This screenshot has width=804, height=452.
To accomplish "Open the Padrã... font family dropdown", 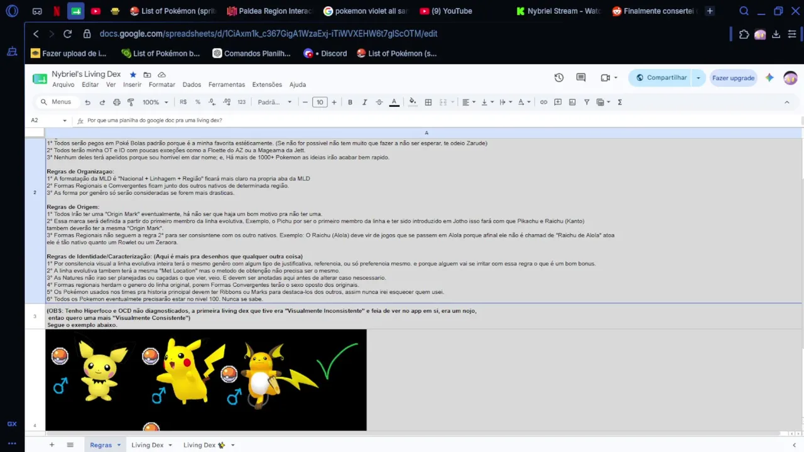I will (275, 102).
